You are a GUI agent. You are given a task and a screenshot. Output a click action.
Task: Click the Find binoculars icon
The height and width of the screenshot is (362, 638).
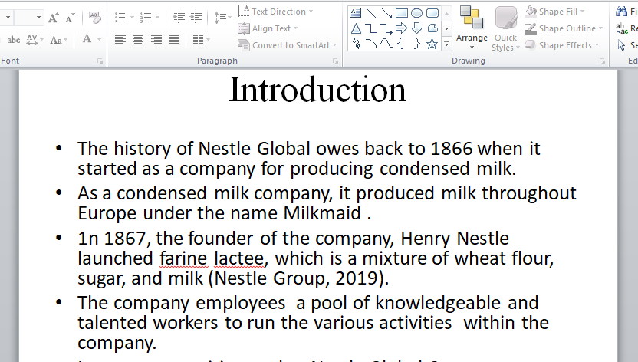(x=621, y=12)
